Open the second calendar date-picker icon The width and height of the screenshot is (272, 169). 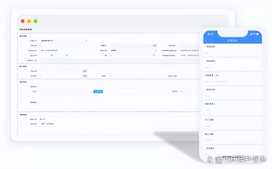[x=67, y=55]
